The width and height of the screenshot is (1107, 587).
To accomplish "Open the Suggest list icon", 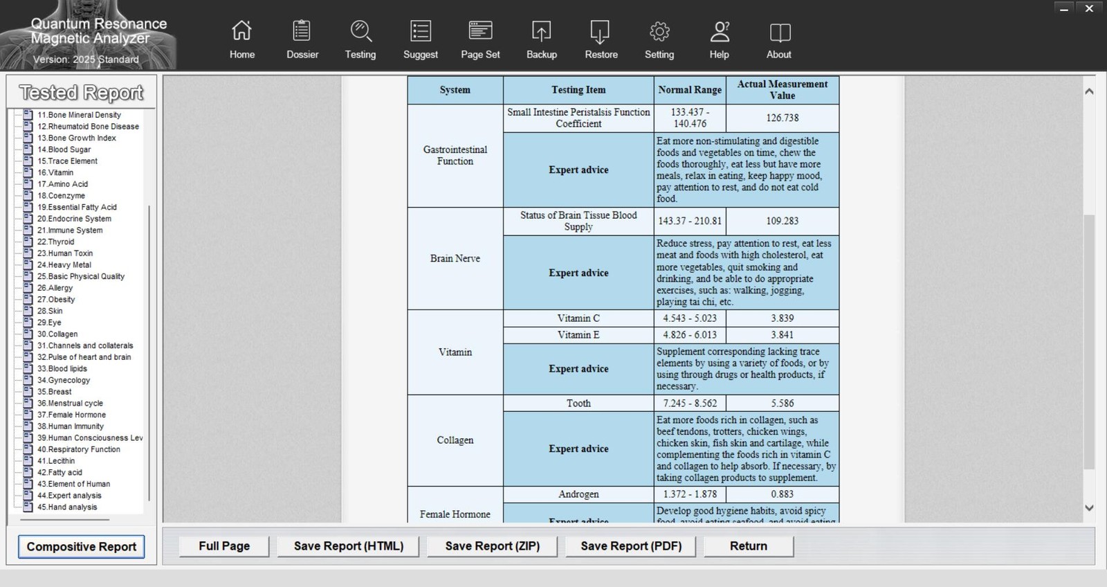I will pyautogui.click(x=421, y=31).
